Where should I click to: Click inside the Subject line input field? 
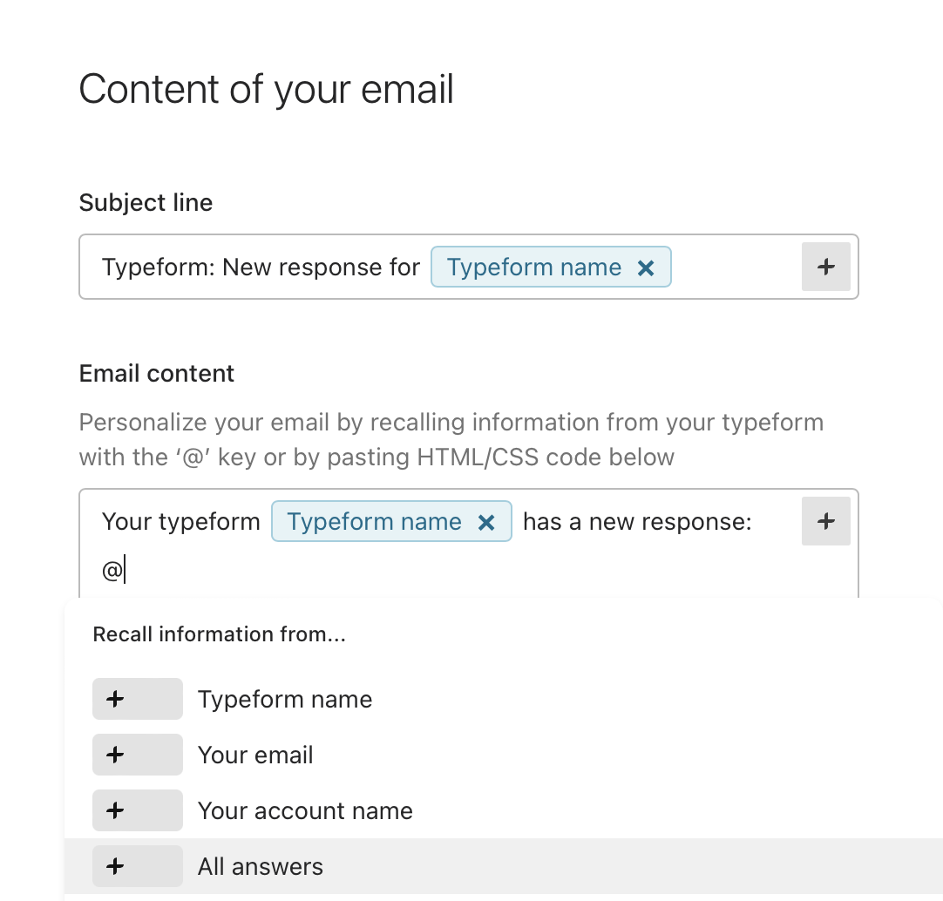[x=261, y=267]
